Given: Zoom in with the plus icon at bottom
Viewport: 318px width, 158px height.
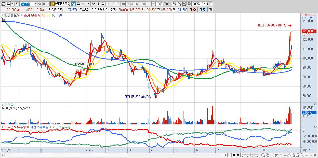Looking at the screenshot, I should tap(311, 155).
